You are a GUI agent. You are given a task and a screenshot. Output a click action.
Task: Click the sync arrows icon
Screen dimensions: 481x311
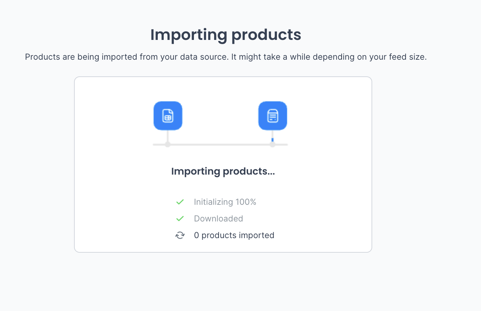coord(180,235)
